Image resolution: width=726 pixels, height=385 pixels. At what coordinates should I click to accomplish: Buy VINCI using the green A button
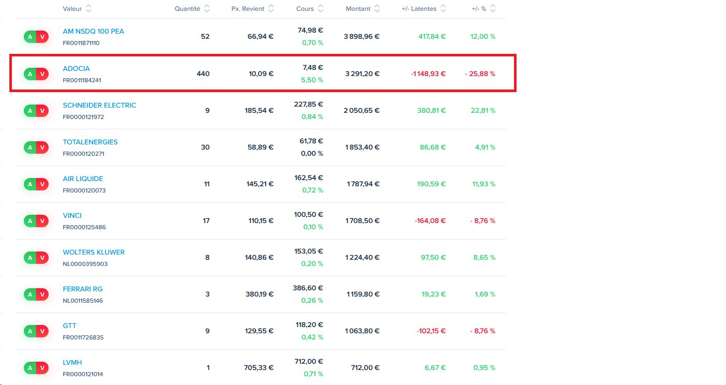point(30,221)
